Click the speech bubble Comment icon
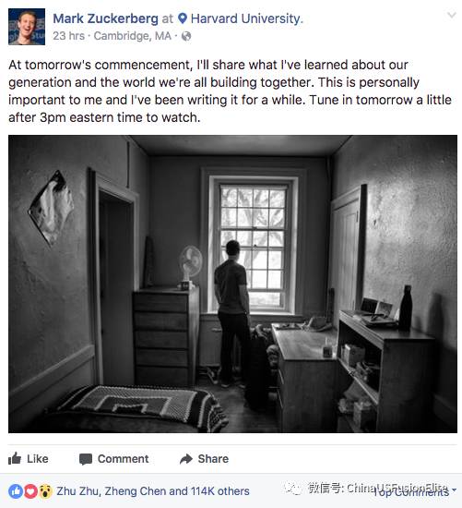 tap(86, 459)
